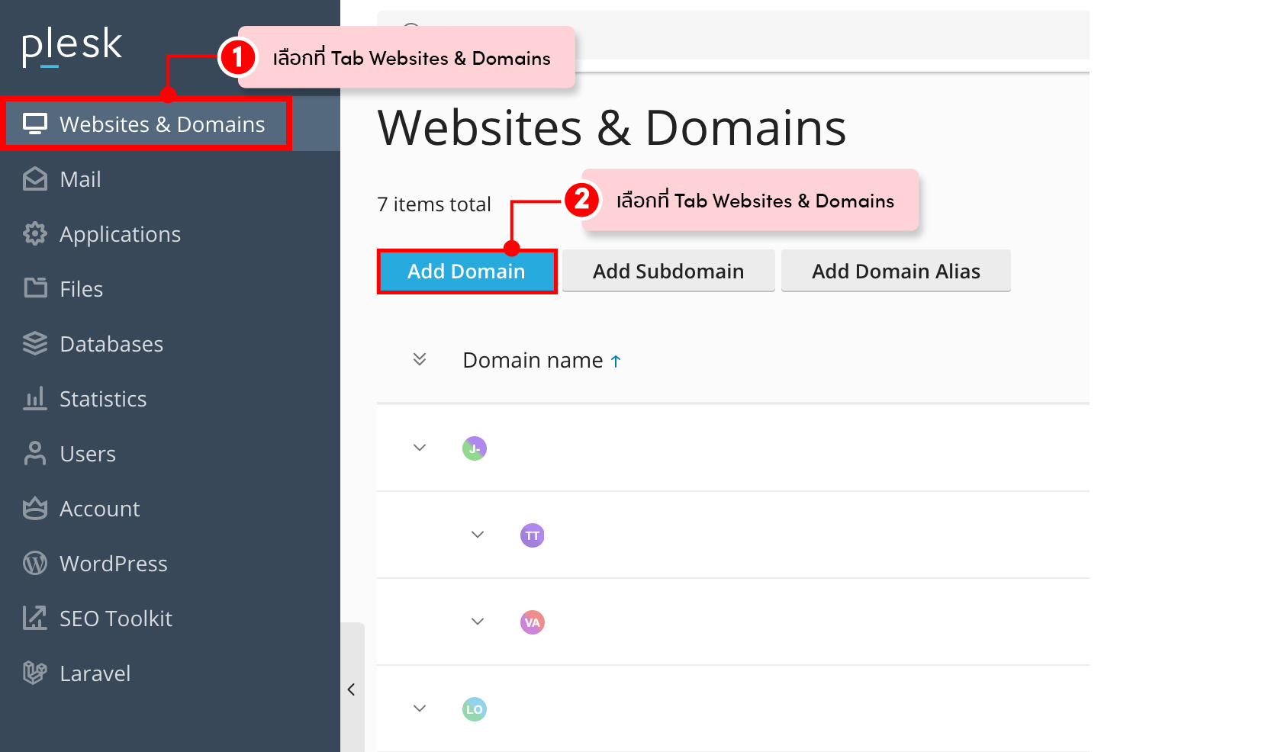Viewport: 1278px width, 752px height.
Task: Click the sort ascending arrow by Domain name
Action: 616,362
